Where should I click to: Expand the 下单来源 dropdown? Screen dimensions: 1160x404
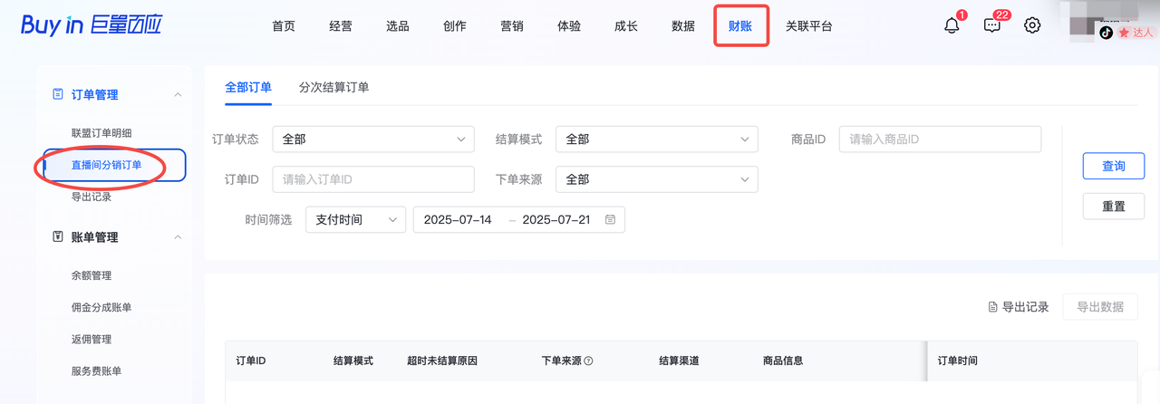pos(656,179)
